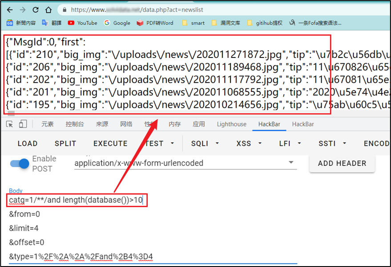
Task: Open the 翻譯 bookmark
Action: pos(52,23)
